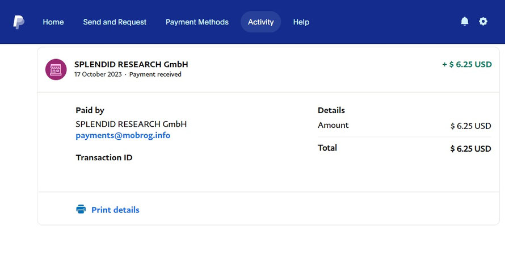Viewport: 505px width, 254px height.
Task: Click the green + $ 6.25 USD amount
Action: tap(467, 64)
